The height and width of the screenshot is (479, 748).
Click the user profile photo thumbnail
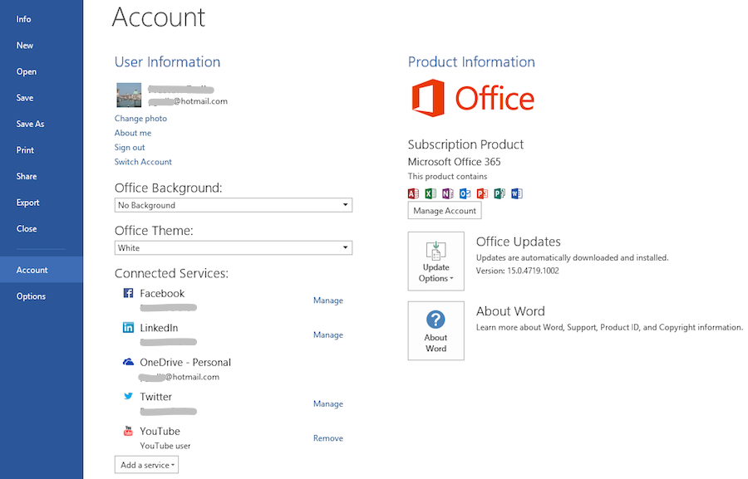[129, 94]
